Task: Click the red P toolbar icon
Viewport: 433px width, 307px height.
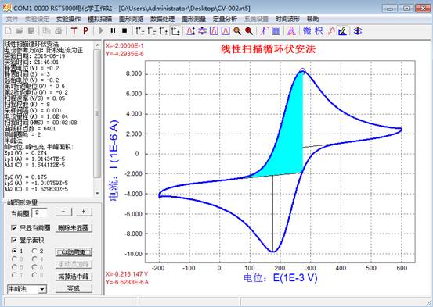Action: click(x=85, y=31)
